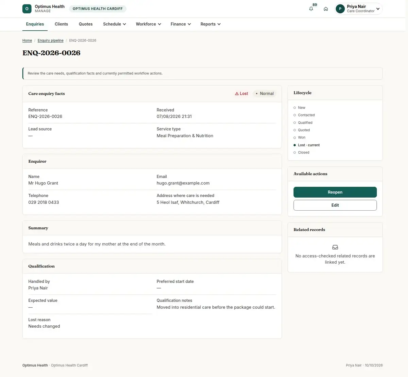
Task: Click the Normal priority badge
Action: tap(265, 94)
